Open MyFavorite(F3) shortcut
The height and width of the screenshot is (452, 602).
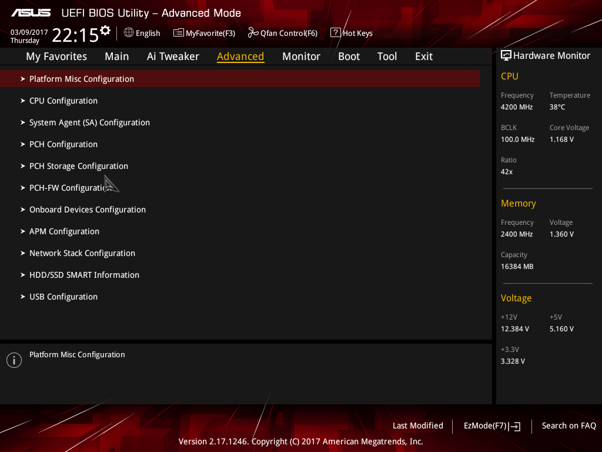pyautogui.click(x=210, y=34)
